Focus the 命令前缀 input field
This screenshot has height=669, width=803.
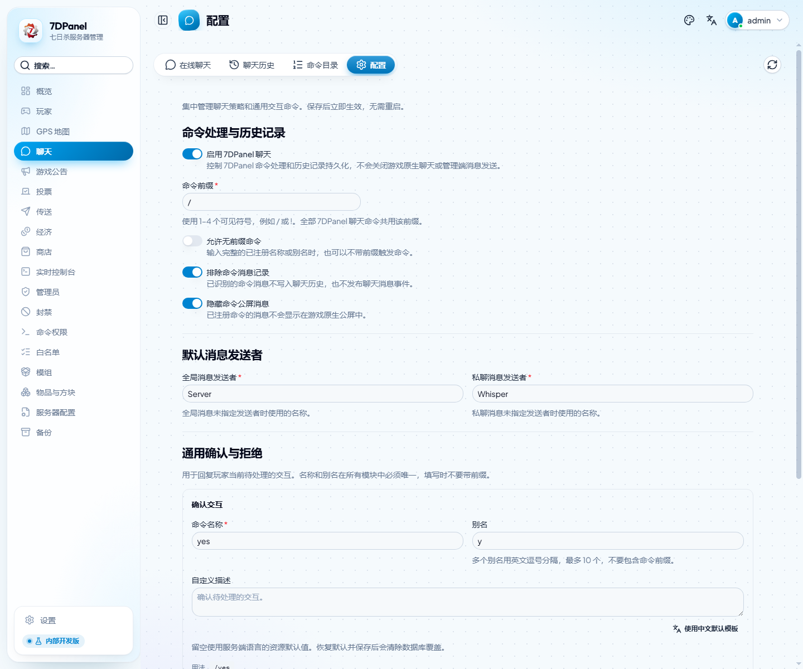[x=272, y=202]
